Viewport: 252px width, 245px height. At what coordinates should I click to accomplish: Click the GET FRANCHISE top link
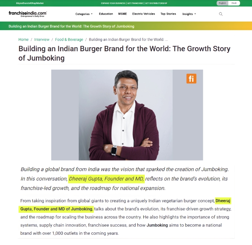pyautogui.click(x=135, y=3)
